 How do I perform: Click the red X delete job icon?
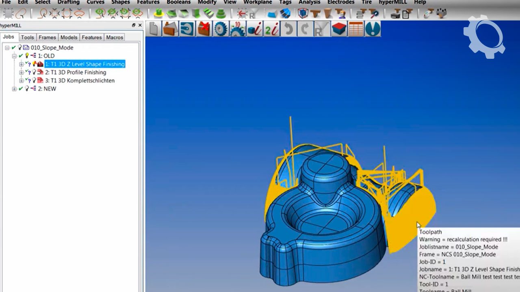204,29
